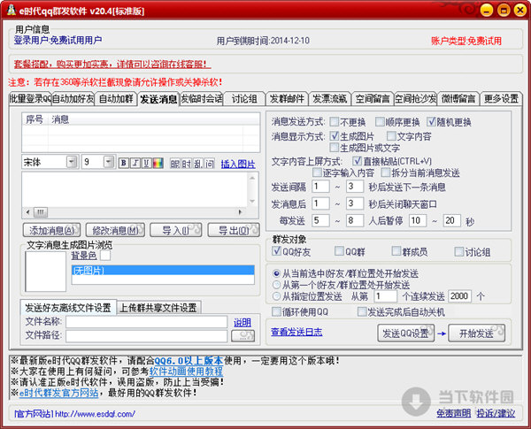Viewport: 531px width, 429px height.
Task: Click 导出(O) button
Action: [234, 231]
